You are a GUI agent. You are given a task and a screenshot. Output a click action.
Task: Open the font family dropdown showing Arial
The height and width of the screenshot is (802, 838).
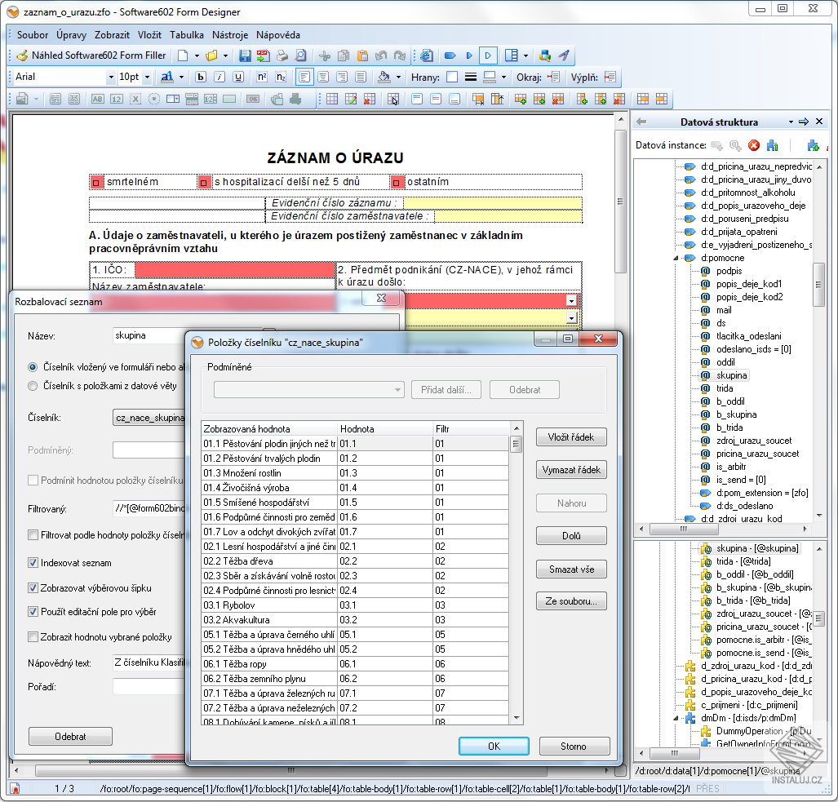112,76
